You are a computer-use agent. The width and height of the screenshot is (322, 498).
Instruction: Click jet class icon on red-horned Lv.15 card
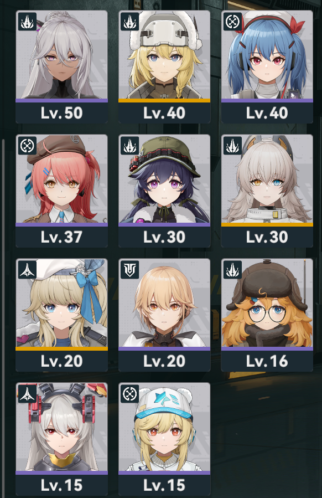pos(27,394)
